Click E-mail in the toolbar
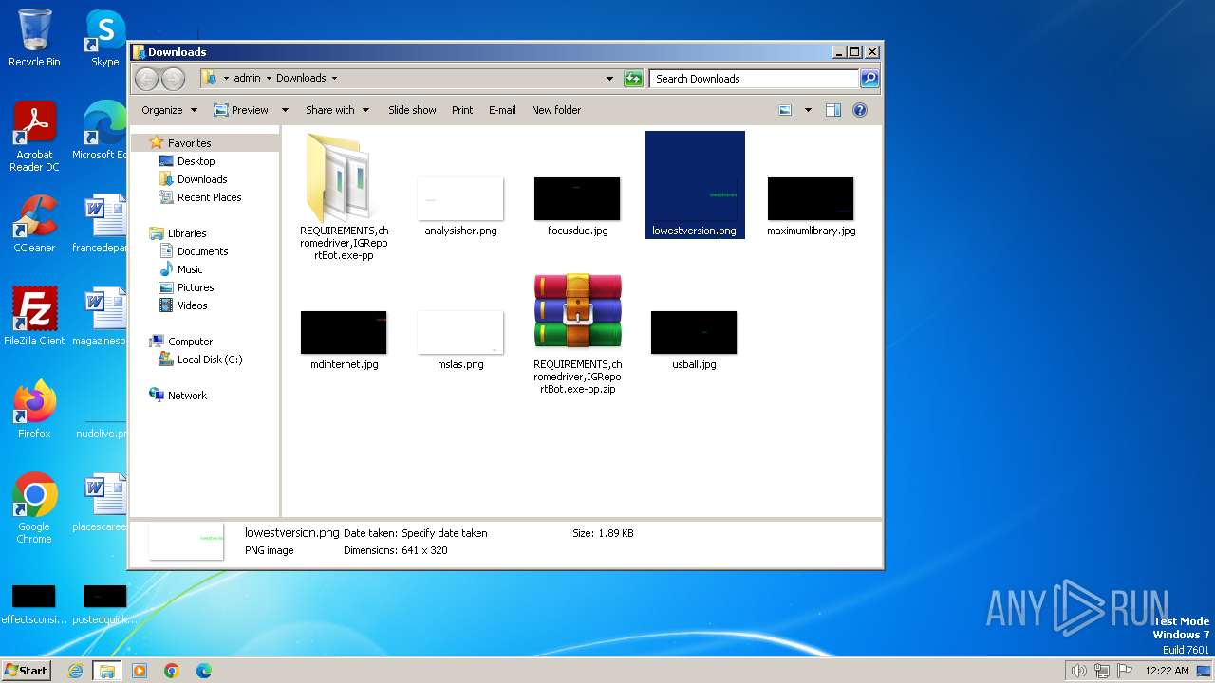Image resolution: width=1215 pixels, height=683 pixels. (x=502, y=110)
